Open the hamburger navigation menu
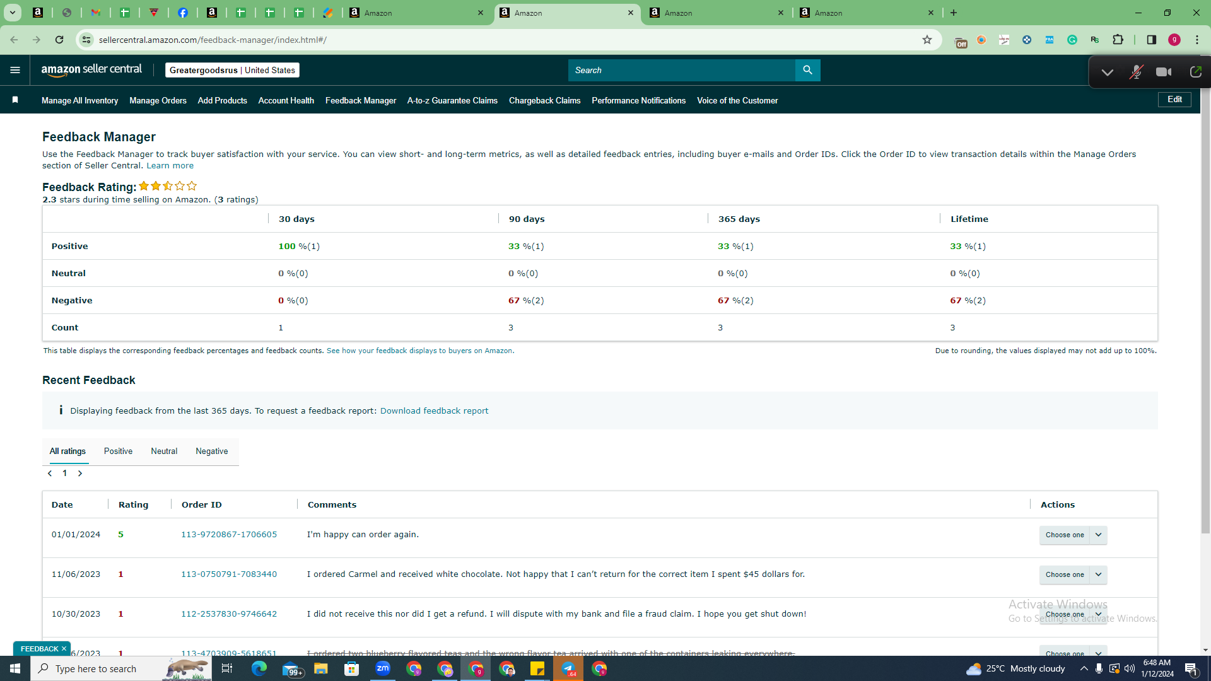 (15, 70)
